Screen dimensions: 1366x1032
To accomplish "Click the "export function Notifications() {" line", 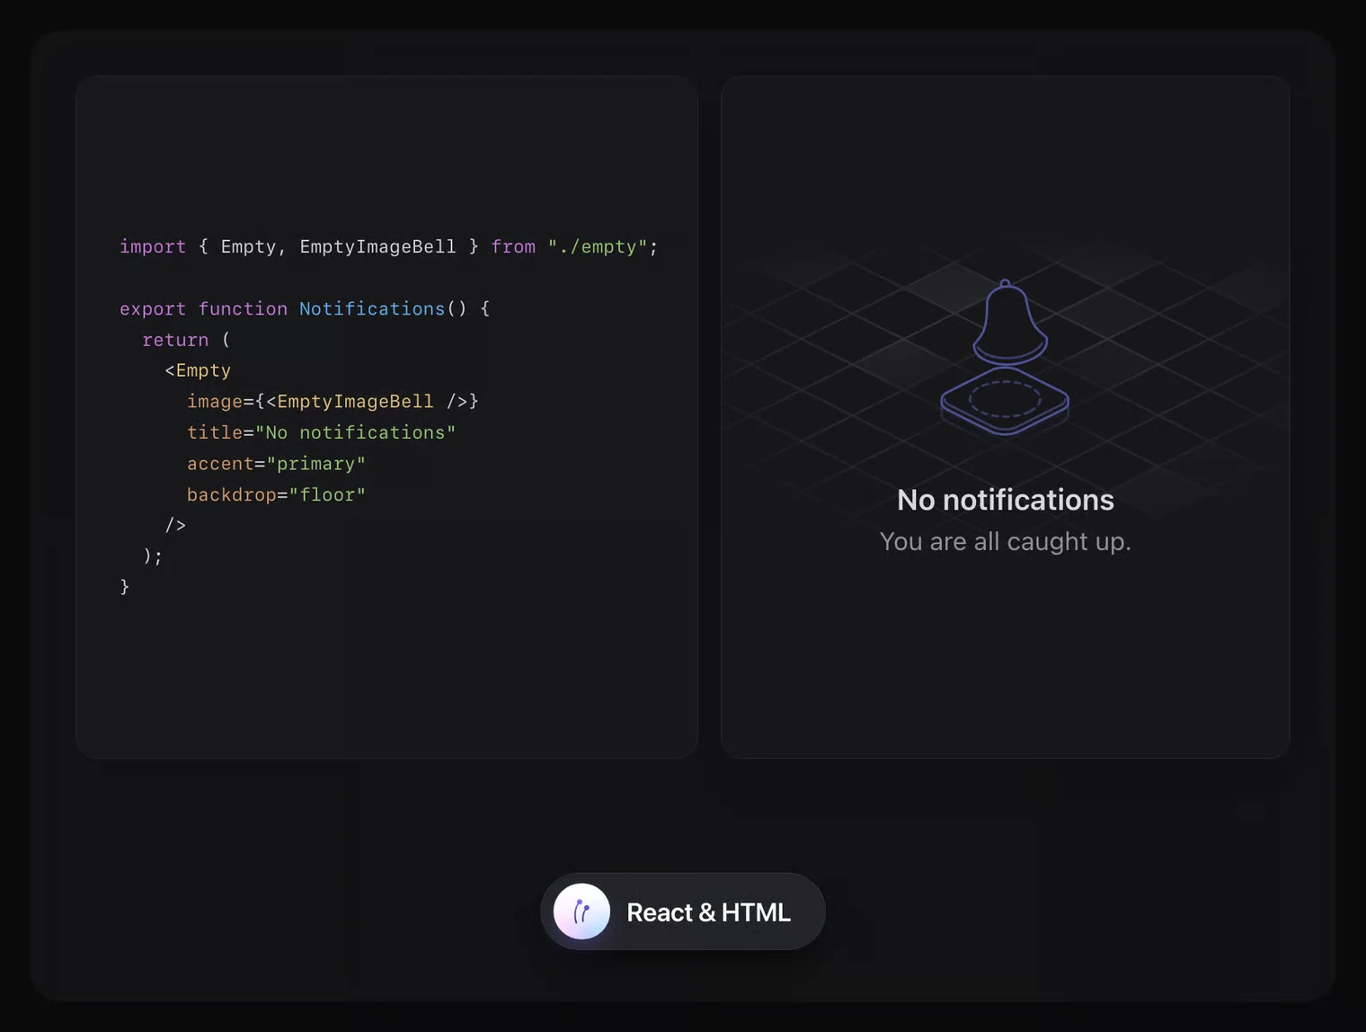I will coord(305,308).
